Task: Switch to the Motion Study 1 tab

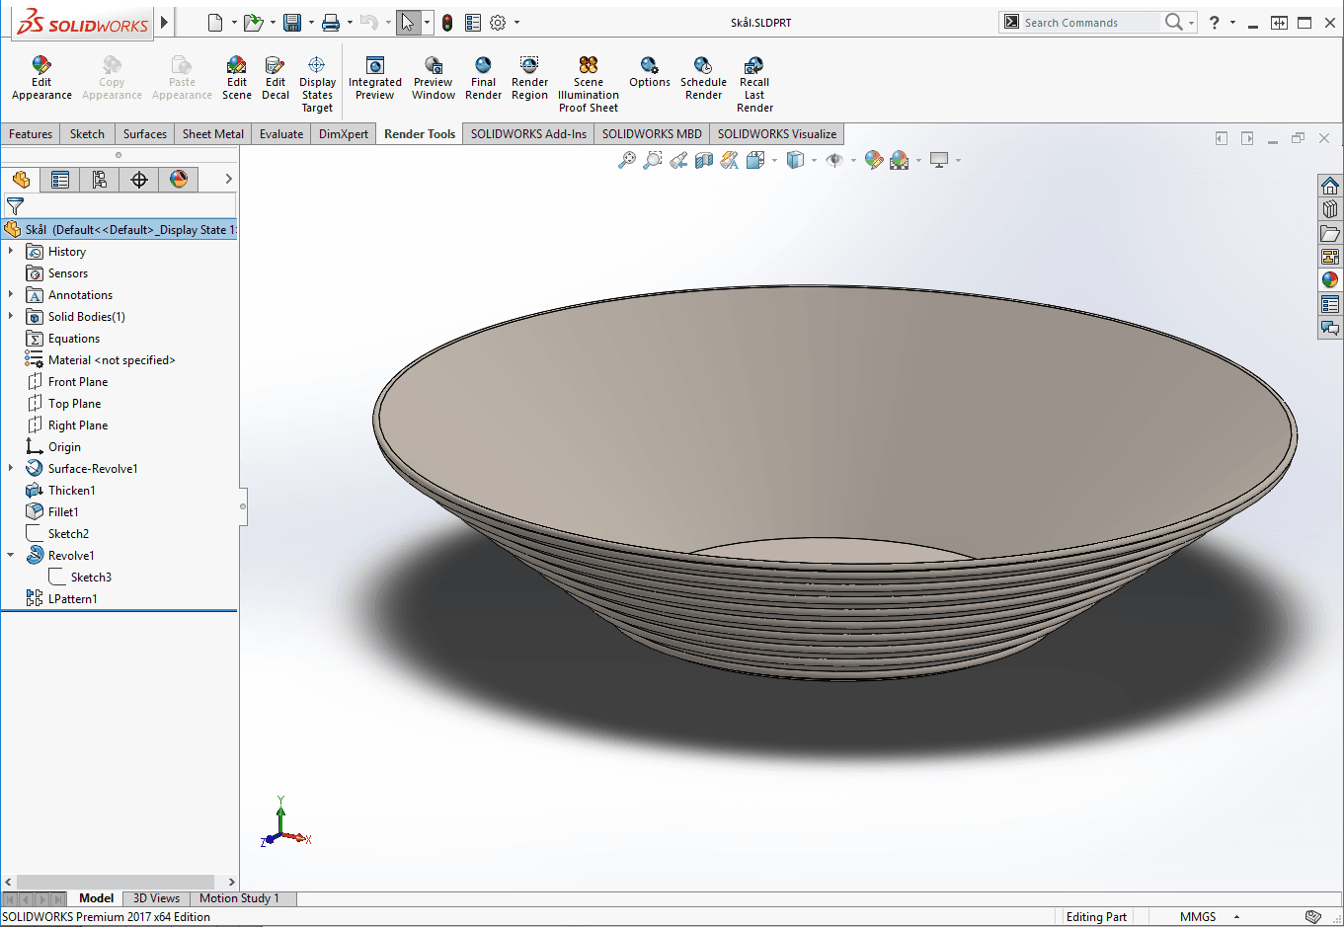Action: (x=239, y=898)
